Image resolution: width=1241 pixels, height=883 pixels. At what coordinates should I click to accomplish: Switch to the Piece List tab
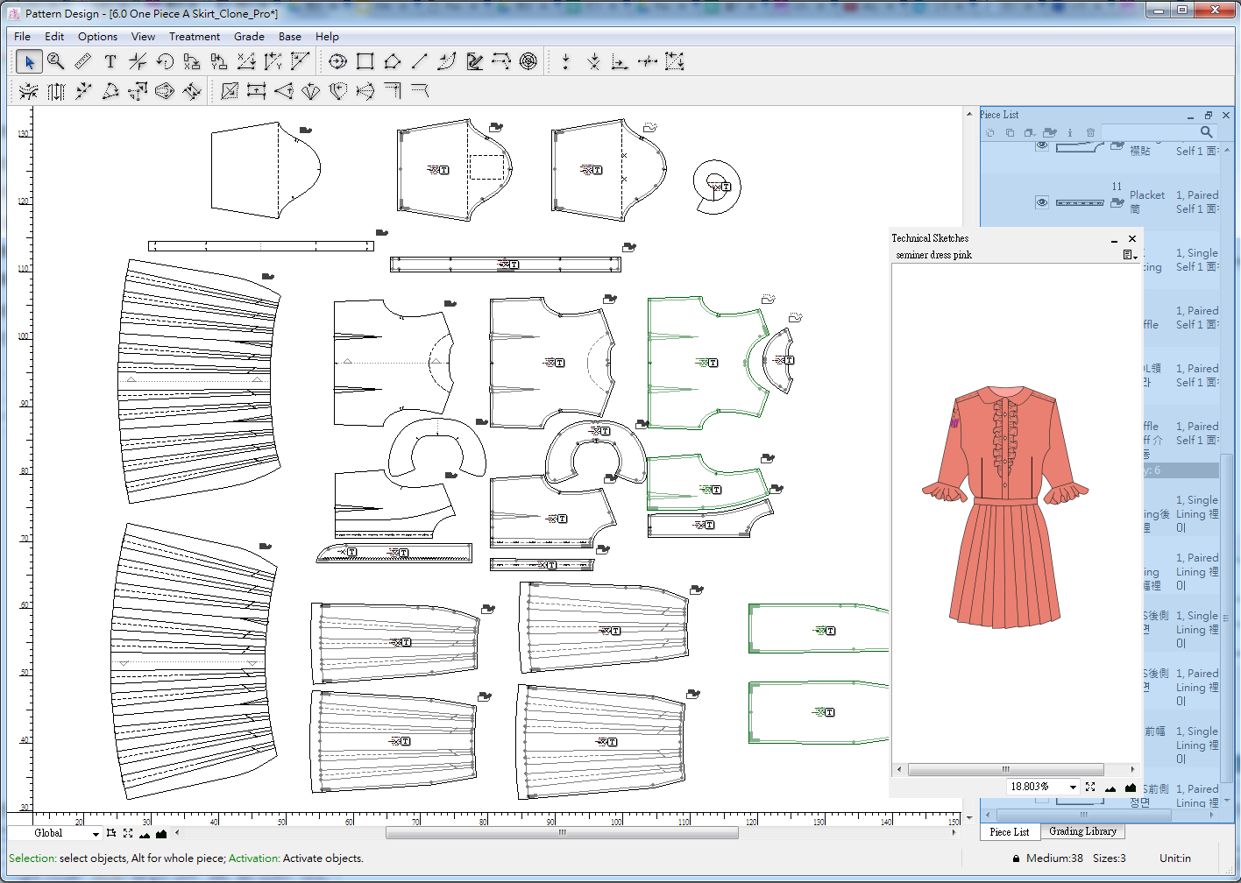tap(1009, 831)
